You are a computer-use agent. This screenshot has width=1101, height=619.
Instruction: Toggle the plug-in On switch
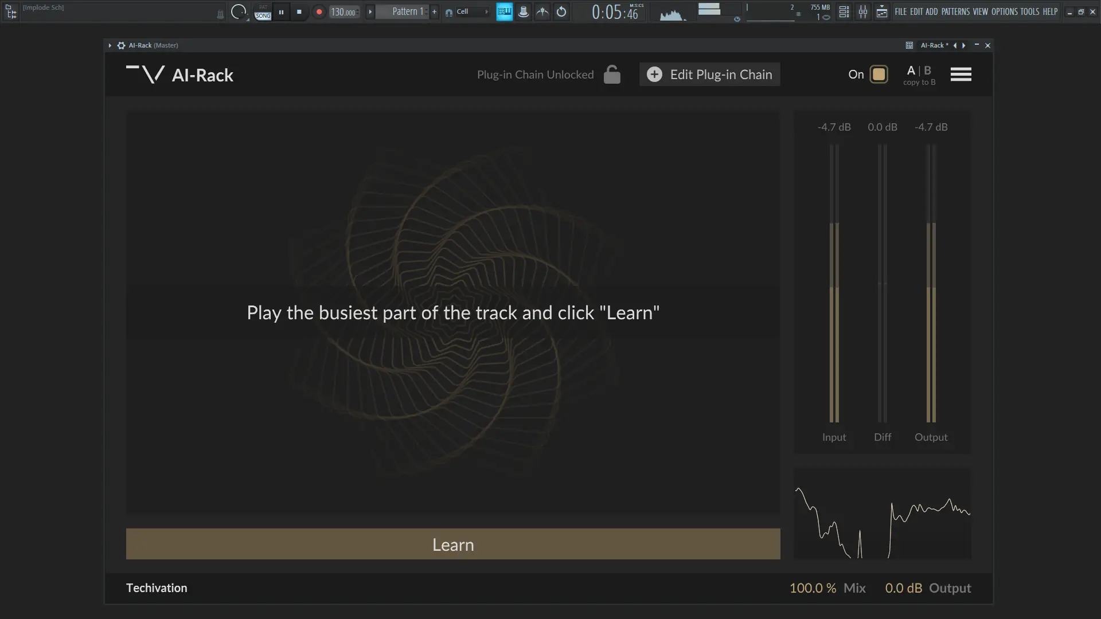tap(878, 75)
